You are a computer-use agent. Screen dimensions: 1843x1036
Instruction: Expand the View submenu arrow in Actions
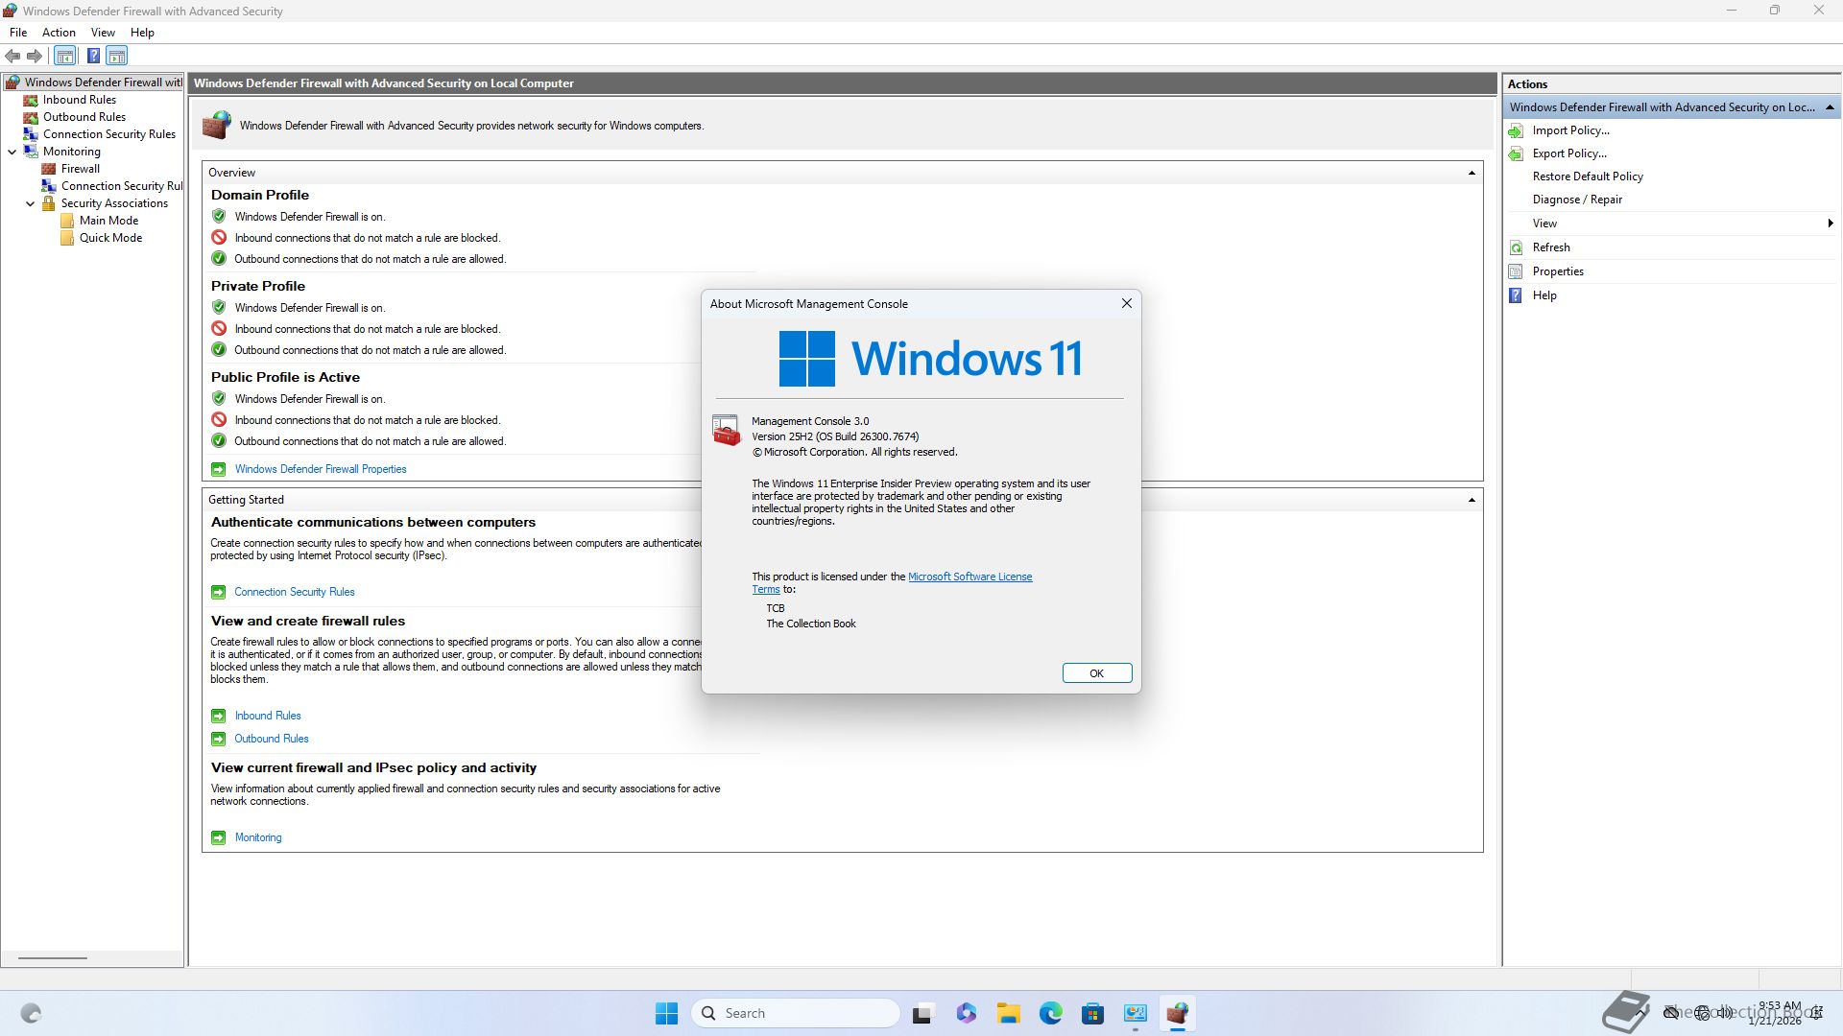pos(1830,224)
